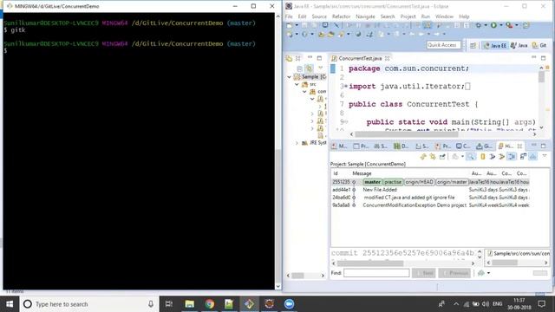Click the commit details horizontal scrollbar
Viewport: 555px width, 312px height.
[370, 263]
